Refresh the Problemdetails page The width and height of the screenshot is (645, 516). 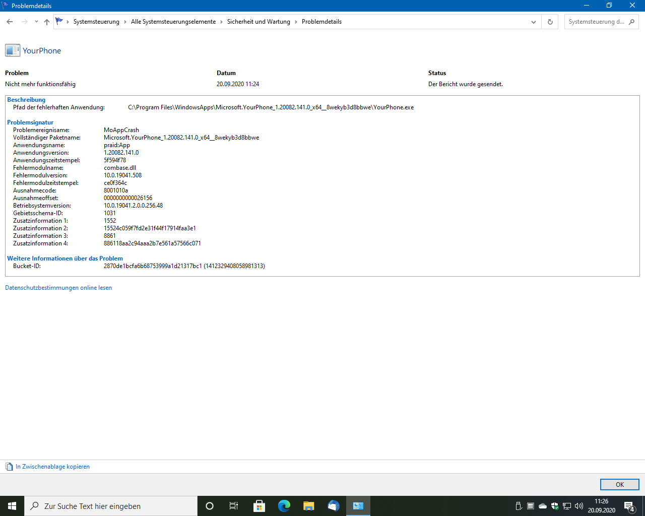550,22
